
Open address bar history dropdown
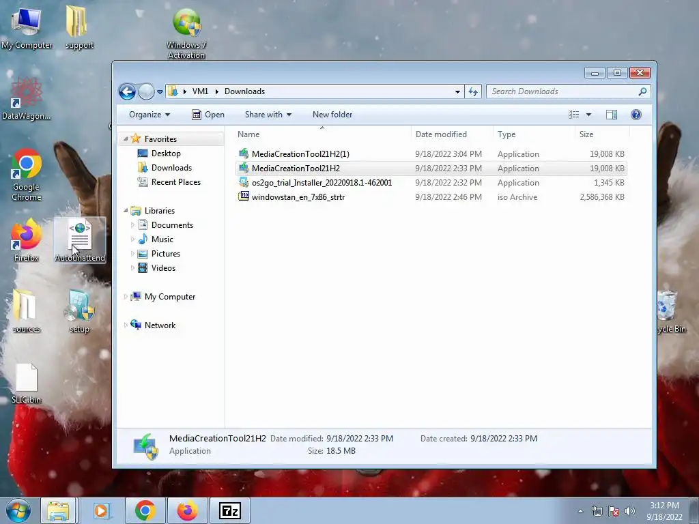click(x=457, y=92)
